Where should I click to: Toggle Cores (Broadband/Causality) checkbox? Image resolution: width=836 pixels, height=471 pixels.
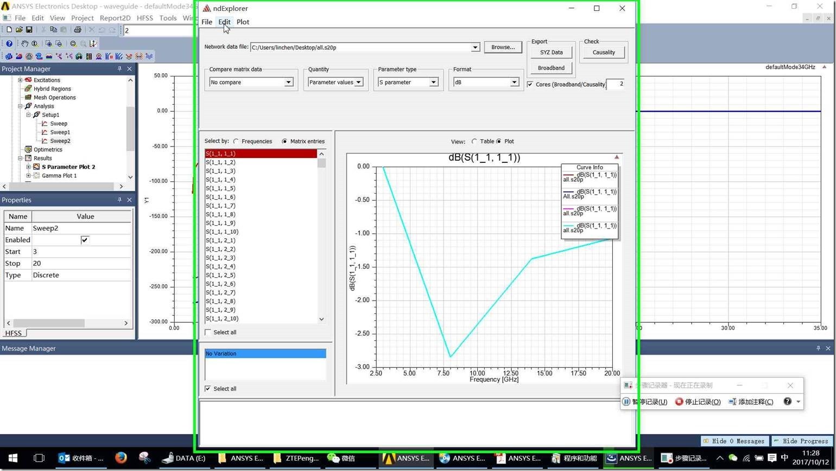(530, 84)
